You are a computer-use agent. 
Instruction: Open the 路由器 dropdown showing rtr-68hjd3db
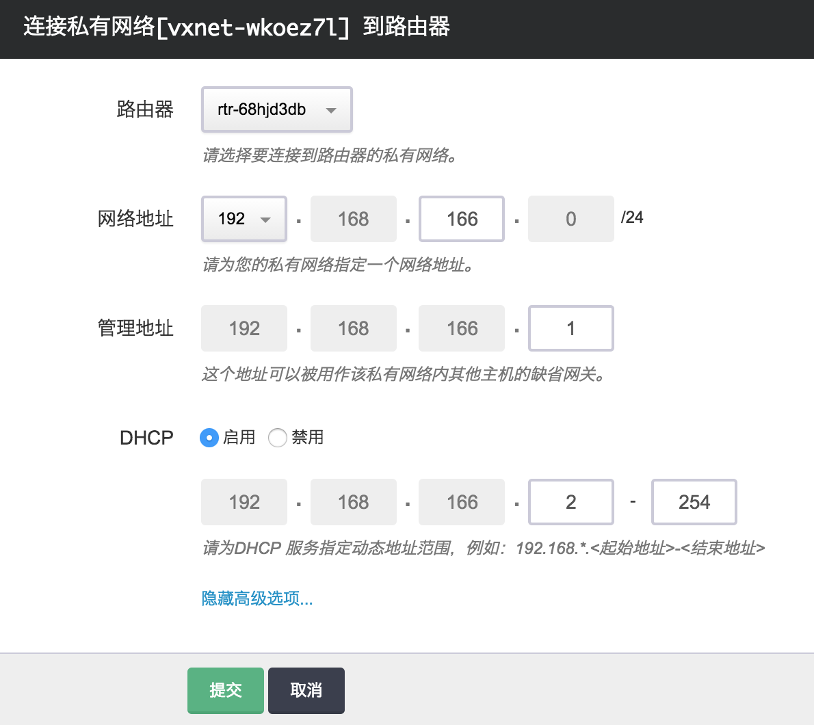tap(276, 109)
